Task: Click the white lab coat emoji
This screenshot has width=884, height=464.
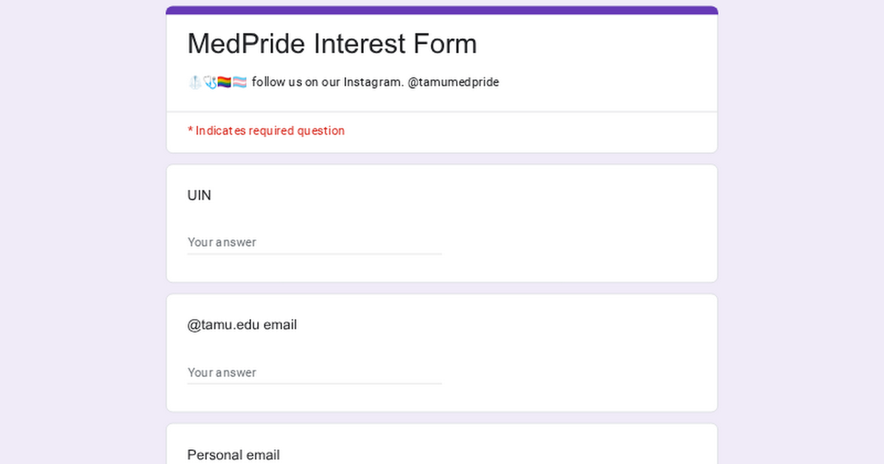Action: click(x=194, y=82)
